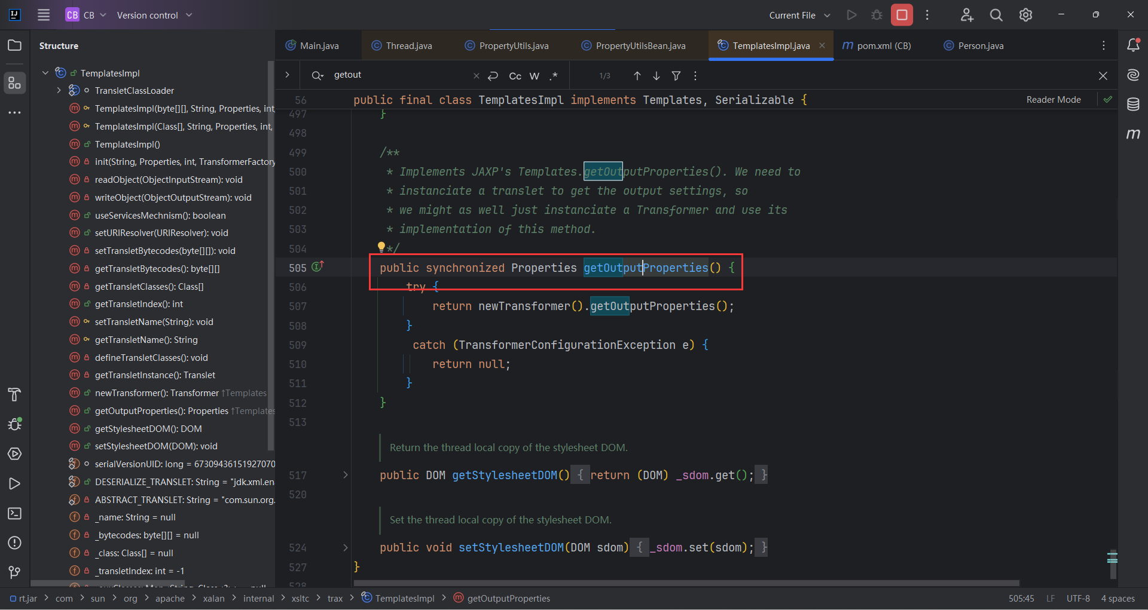Open the Git version control tool window
This screenshot has width=1148, height=610.
(14, 572)
